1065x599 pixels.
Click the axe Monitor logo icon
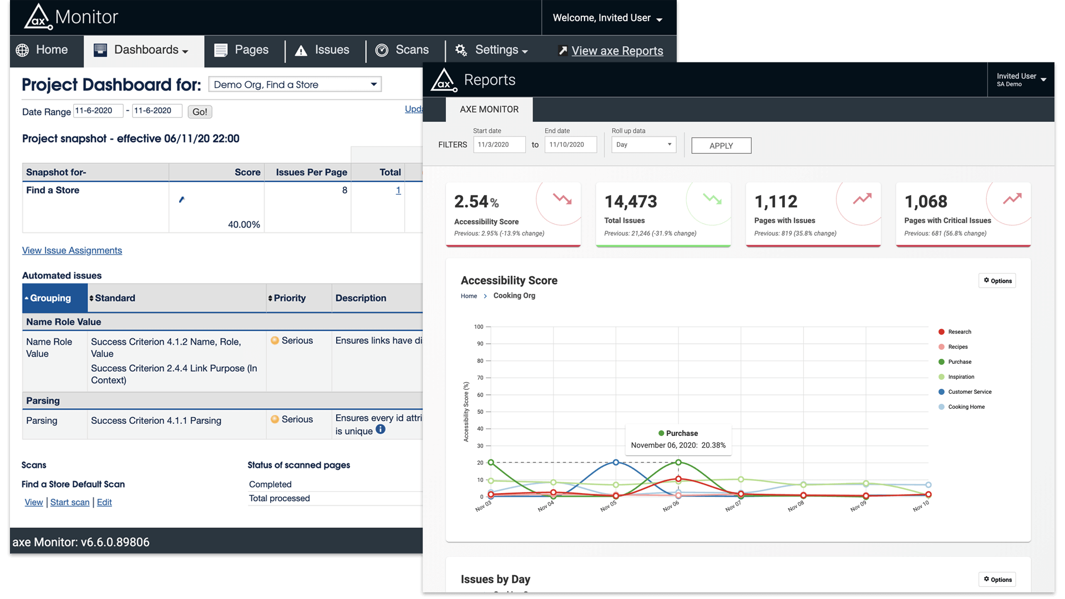tap(38, 17)
